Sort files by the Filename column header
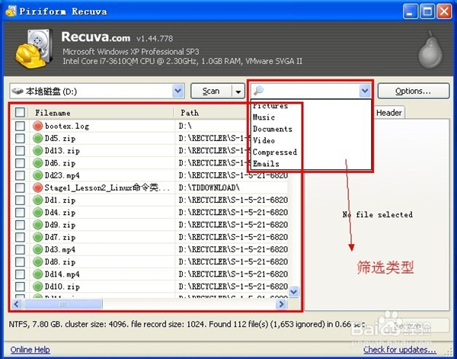 (x=101, y=113)
